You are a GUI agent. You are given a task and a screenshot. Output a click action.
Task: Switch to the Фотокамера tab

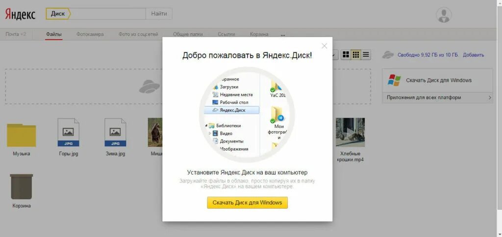tap(90, 34)
